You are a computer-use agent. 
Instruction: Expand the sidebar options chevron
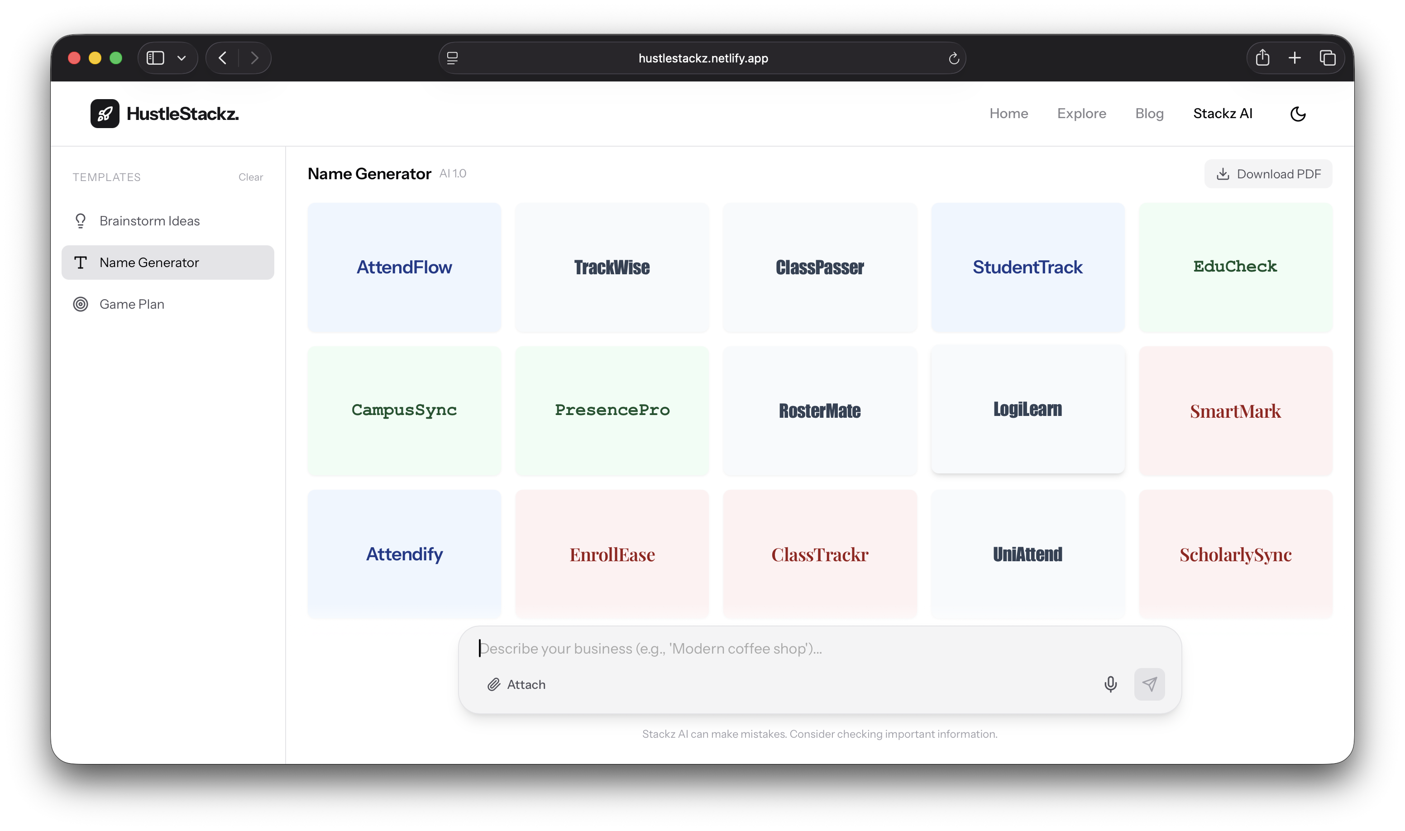pyautogui.click(x=181, y=58)
